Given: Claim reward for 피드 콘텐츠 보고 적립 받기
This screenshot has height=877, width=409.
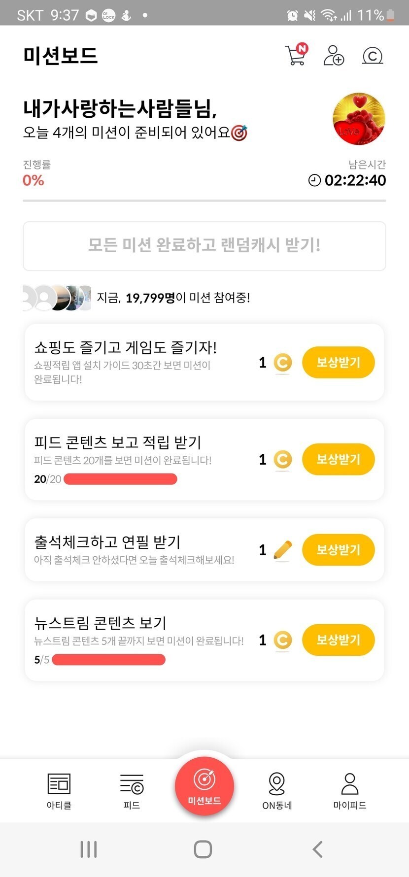Looking at the screenshot, I should 338,459.
